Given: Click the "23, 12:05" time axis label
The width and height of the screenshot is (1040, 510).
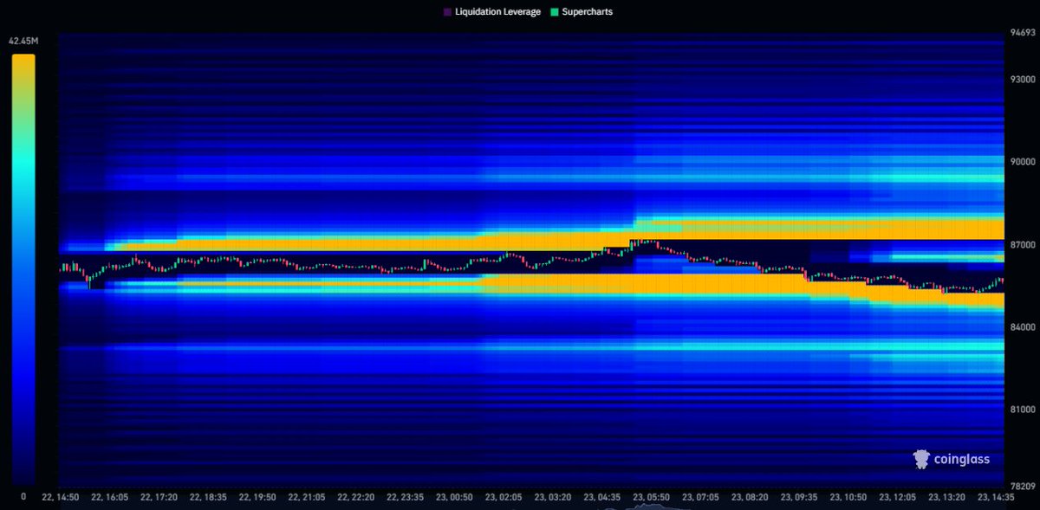Looking at the screenshot, I should [x=897, y=498].
